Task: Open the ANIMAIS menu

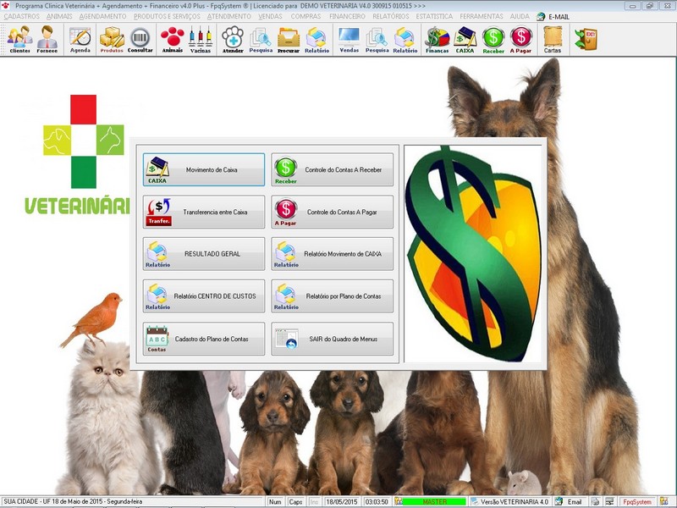Action: click(x=59, y=16)
